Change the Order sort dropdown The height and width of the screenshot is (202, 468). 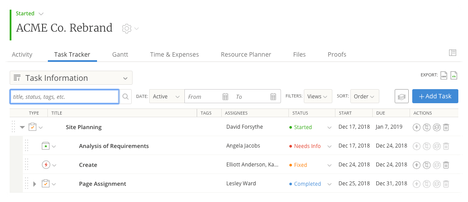pos(364,97)
